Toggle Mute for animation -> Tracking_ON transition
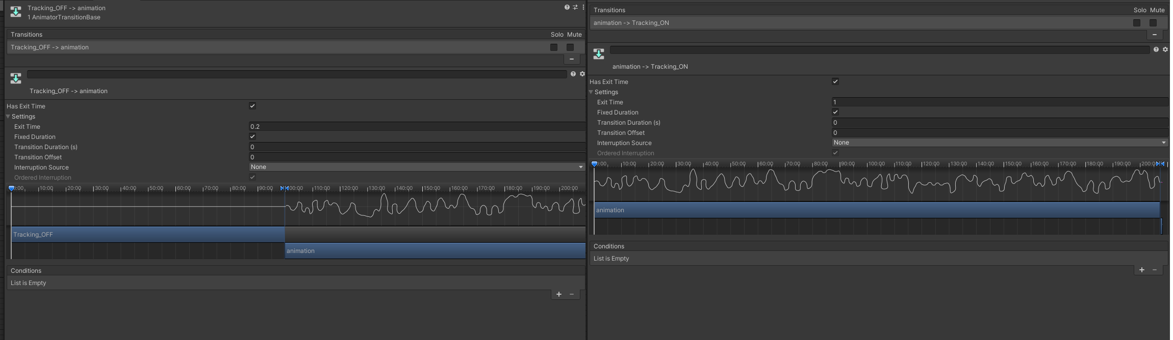 [1153, 23]
